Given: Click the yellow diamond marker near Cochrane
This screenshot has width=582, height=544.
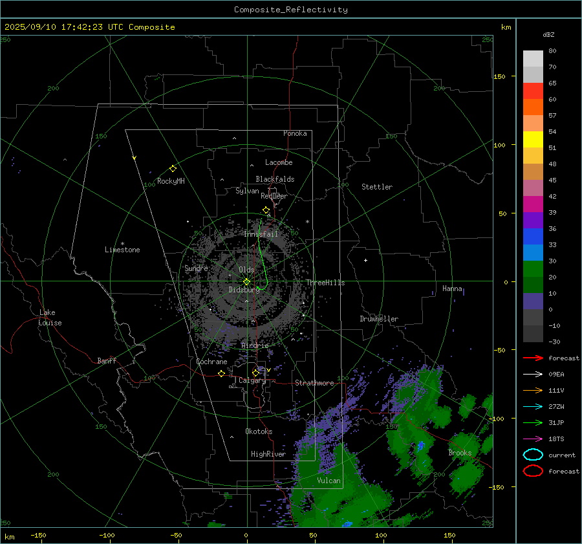Looking at the screenshot, I should coord(221,374).
